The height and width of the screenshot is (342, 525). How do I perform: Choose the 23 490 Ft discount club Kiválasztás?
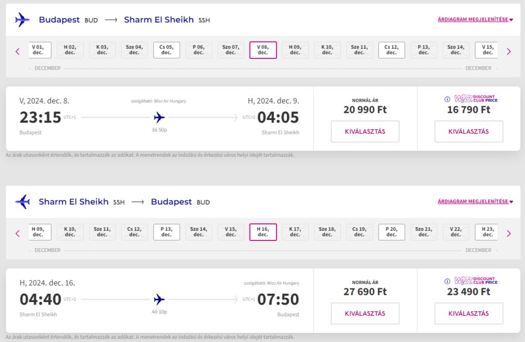click(469, 313)
